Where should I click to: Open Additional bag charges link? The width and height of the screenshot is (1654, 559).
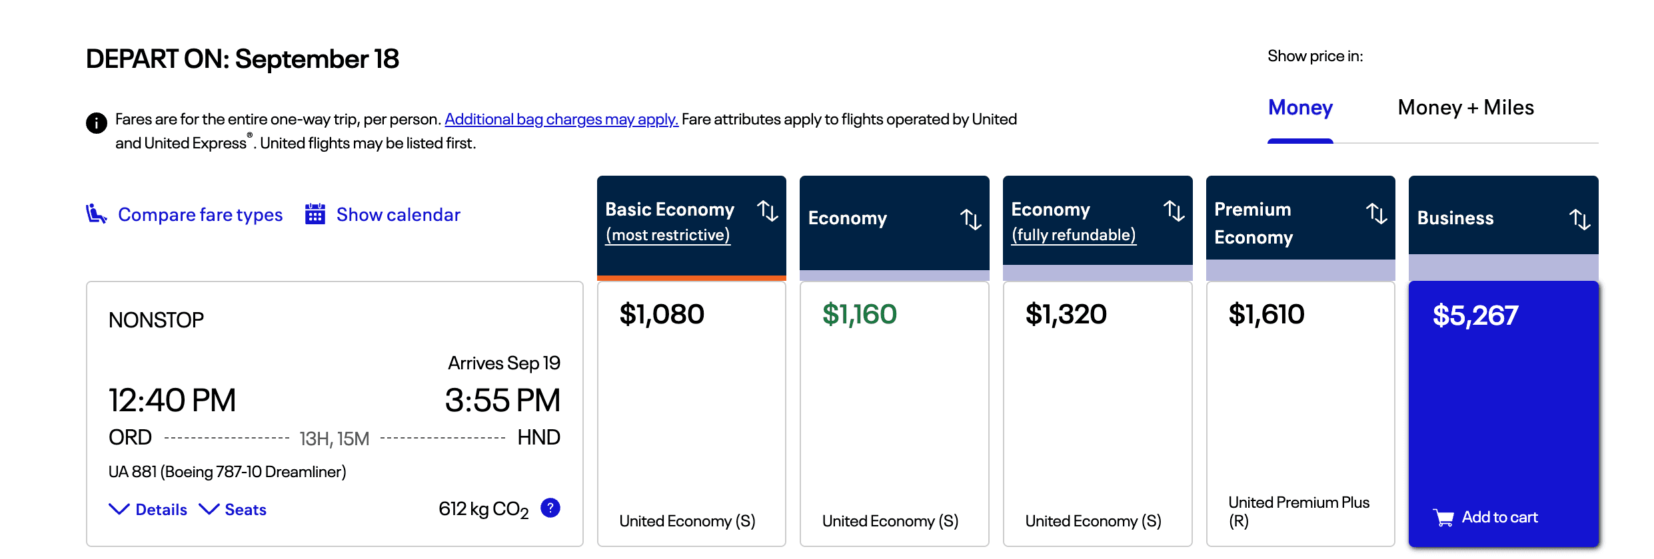click(560, 118)
